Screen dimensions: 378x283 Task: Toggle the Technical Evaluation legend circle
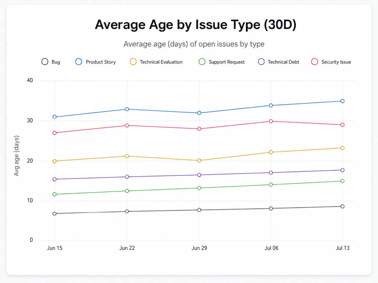click(133, 62)
